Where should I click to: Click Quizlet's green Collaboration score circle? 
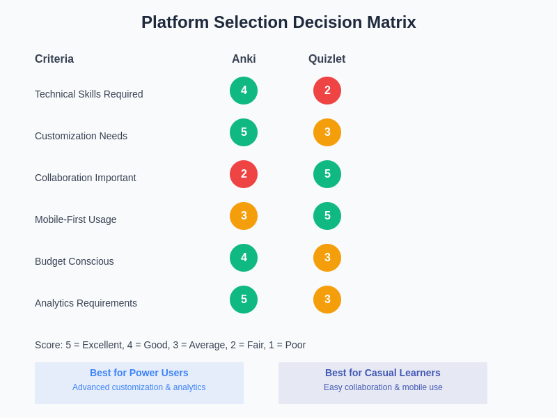pyautogui.click(x=327, y=174)
